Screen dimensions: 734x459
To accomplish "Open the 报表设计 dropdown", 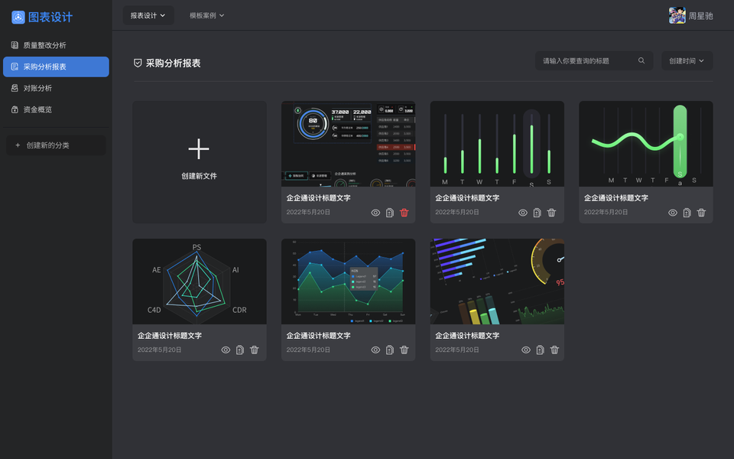I will point(148,15).
